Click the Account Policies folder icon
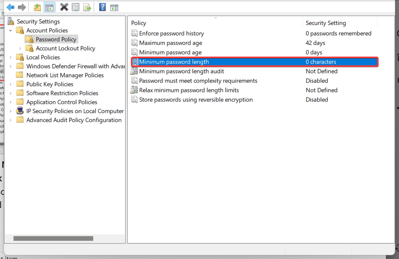 pyautogui.click(x=20, y=31)
